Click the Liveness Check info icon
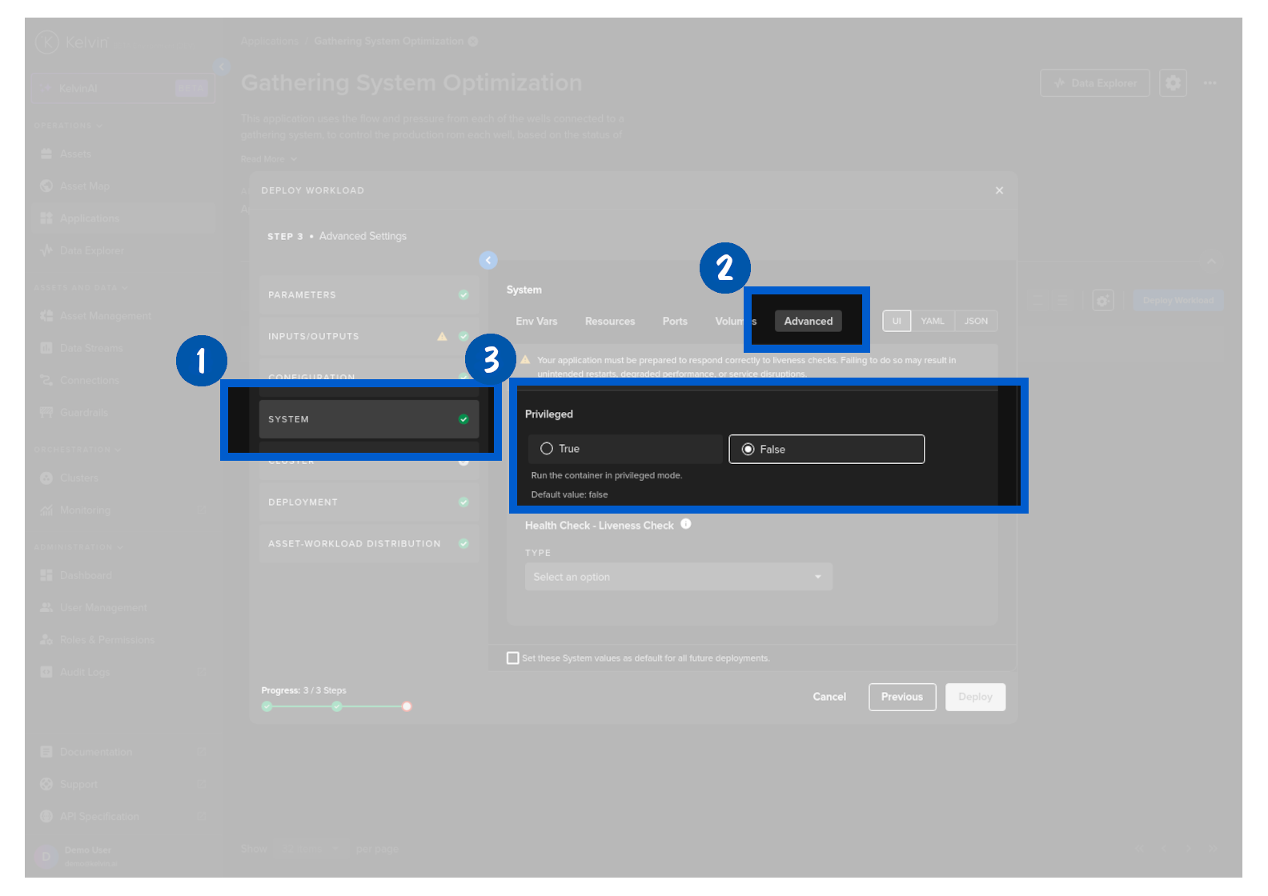This screenshot has height=896, width=1268. 686,524
